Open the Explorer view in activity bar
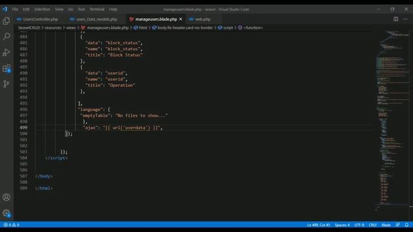The width and height of the screenshot is (413, 232). pos(6,21)
